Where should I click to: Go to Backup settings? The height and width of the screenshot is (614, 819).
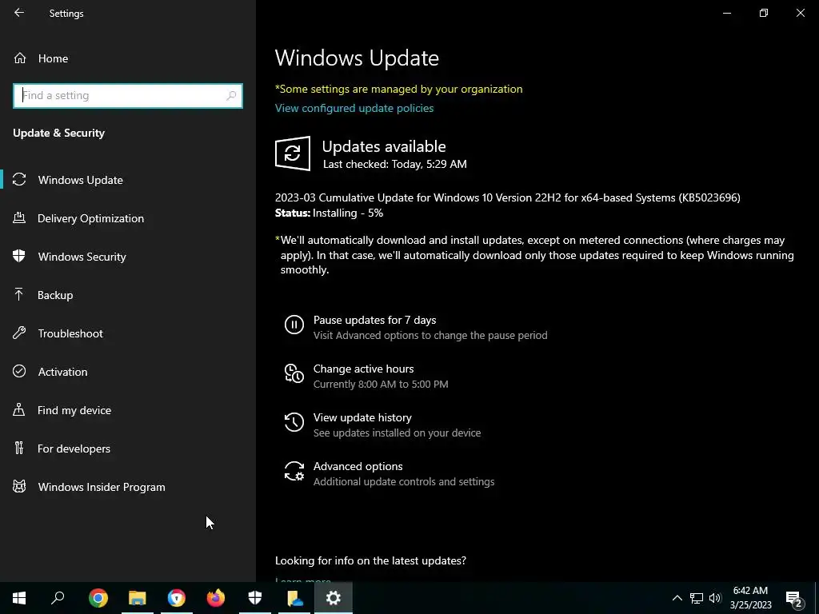55,295
